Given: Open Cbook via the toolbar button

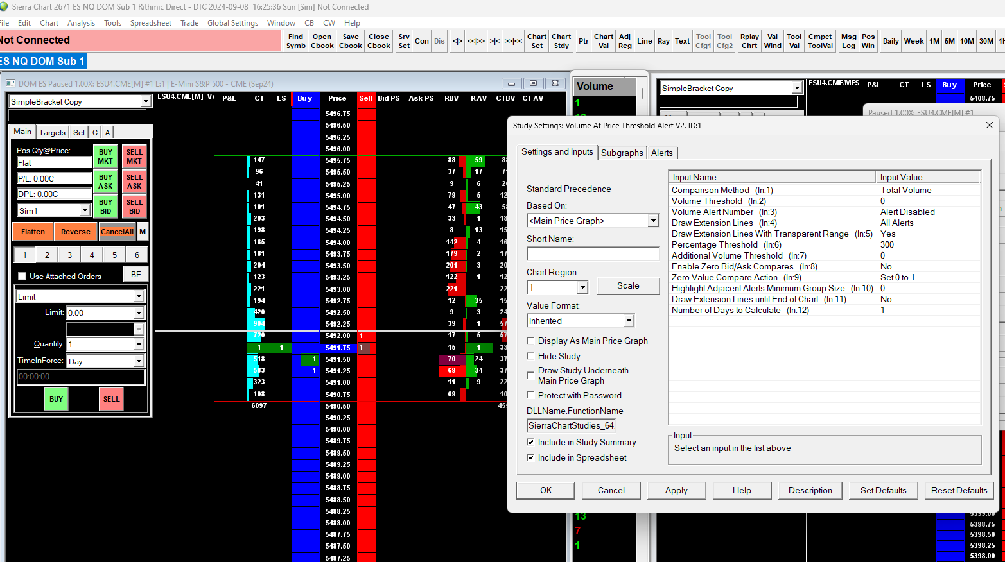Looking at the screenshot, I should click(322, 41).
